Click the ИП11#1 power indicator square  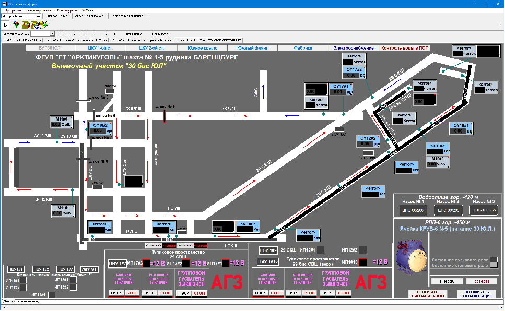click(x=23, y=280)
